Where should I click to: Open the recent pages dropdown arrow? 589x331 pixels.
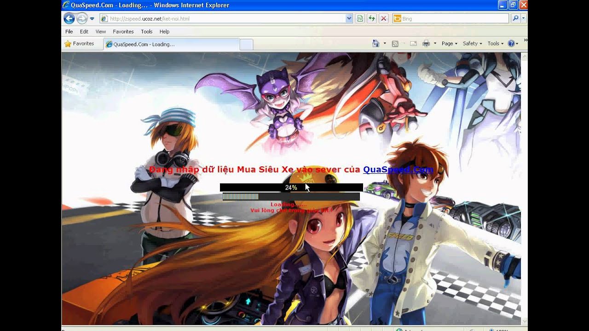click(92, 19)
